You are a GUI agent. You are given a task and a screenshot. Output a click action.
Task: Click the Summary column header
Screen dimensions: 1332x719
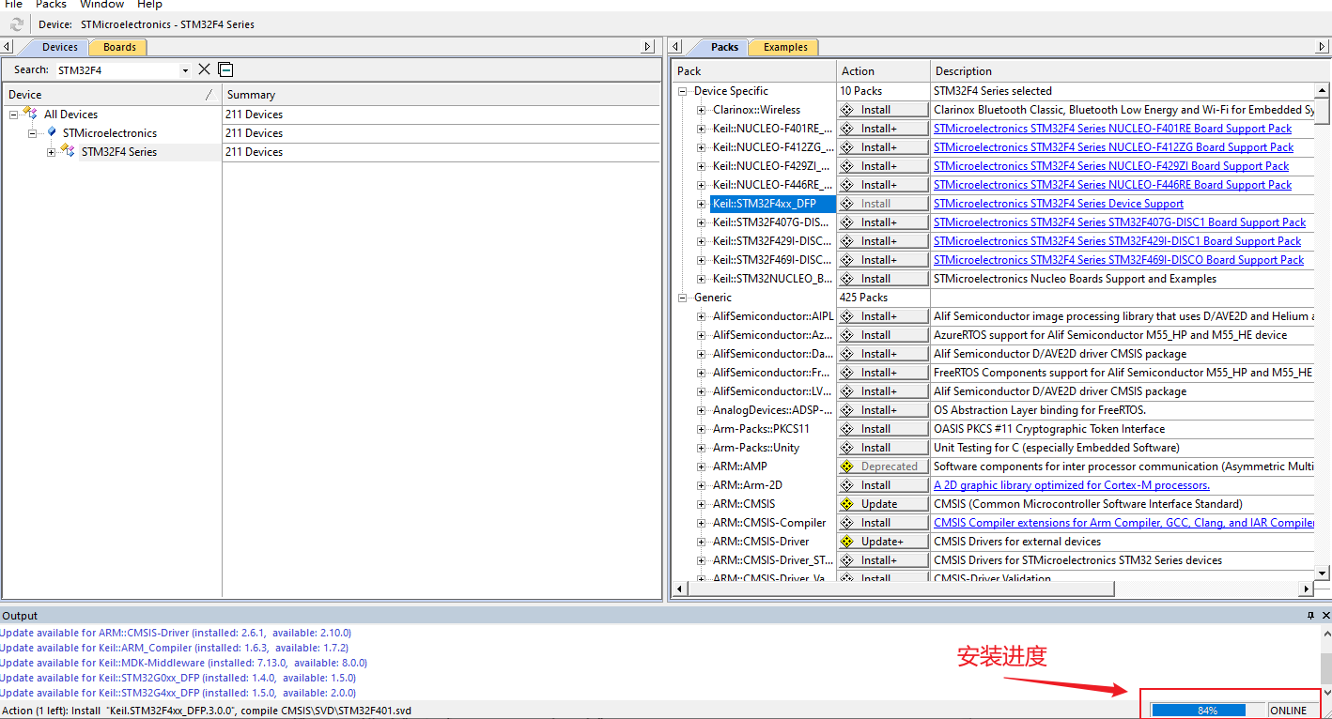(441, 95)
